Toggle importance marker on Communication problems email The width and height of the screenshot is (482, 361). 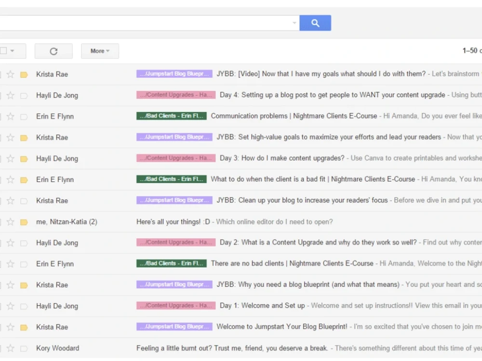click(x=24, y=116)
